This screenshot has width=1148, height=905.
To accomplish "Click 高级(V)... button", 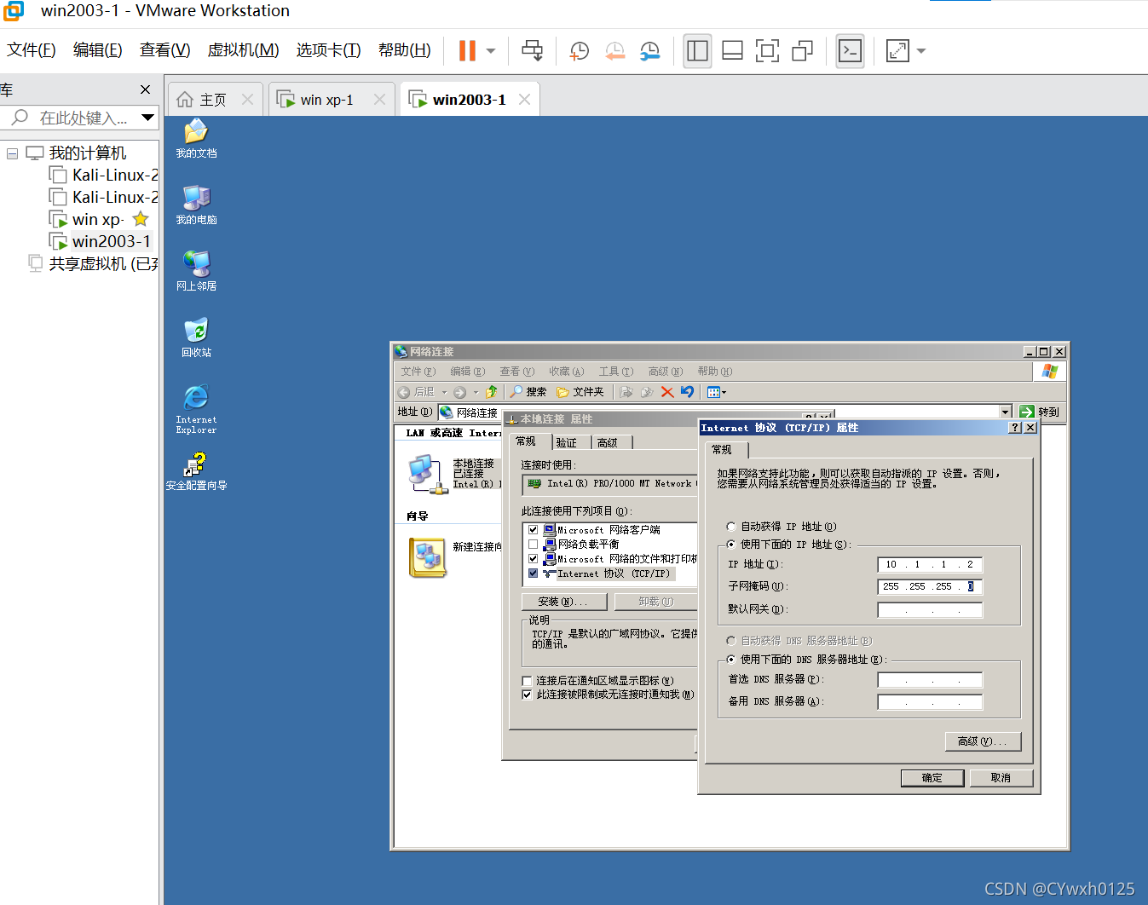I will click(x=983, y=741).
